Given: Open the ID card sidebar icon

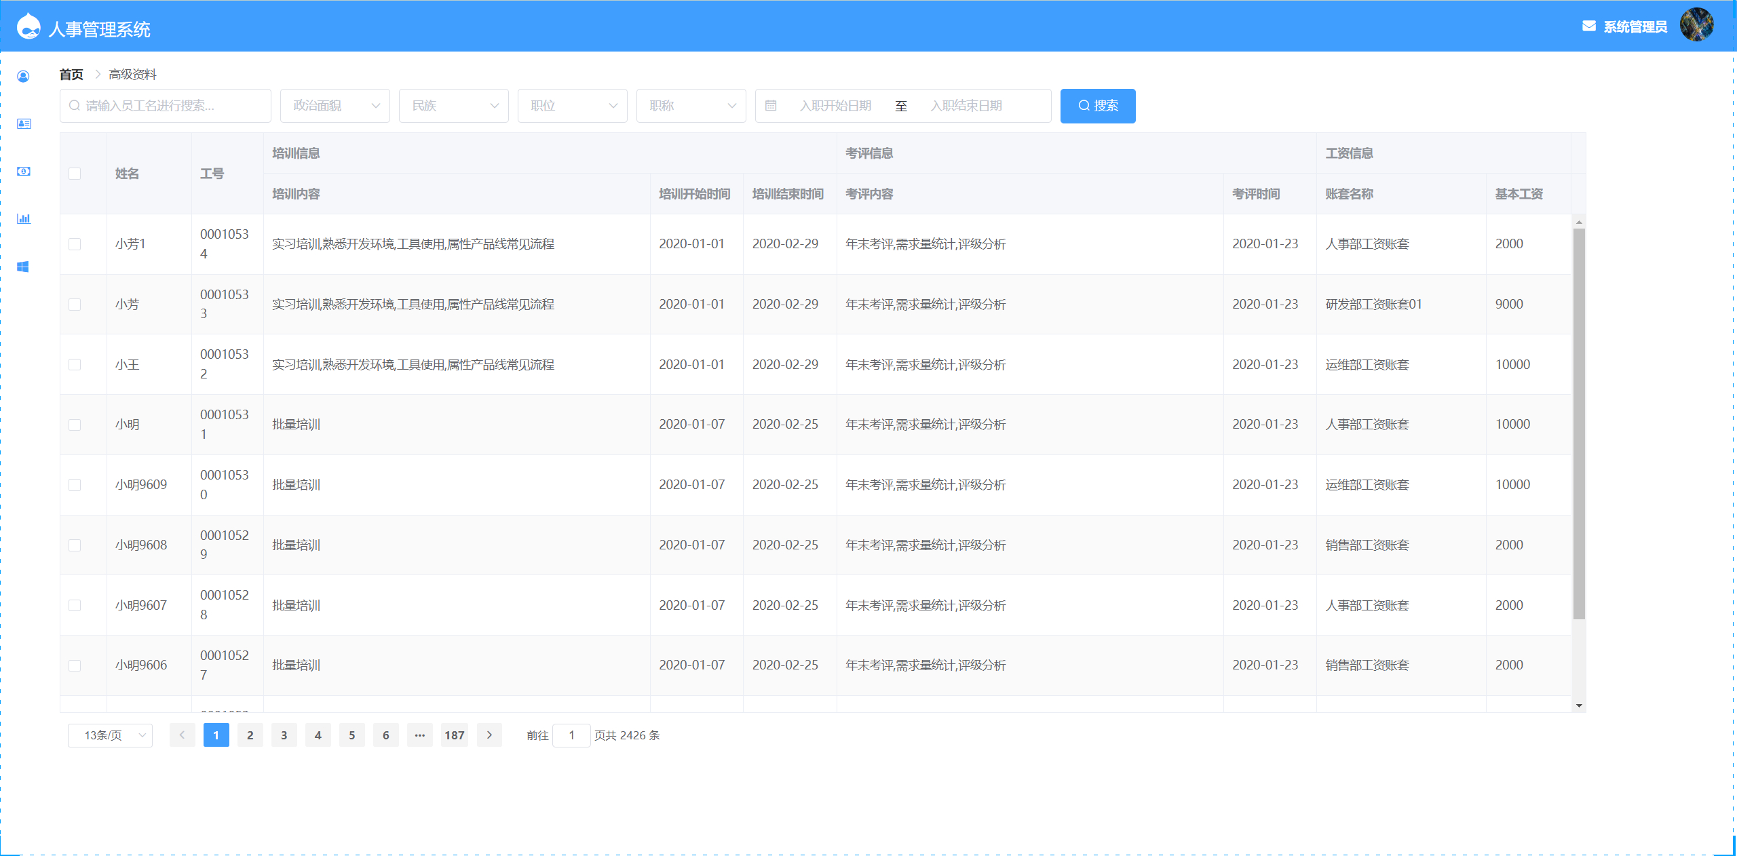Looking at the screenshot, I should click(23, 123).
